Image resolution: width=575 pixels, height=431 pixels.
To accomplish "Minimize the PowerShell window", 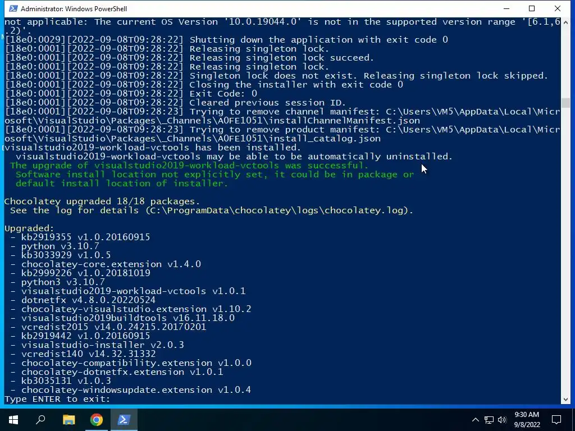I will pyautogui.click(x=507, y=8).
